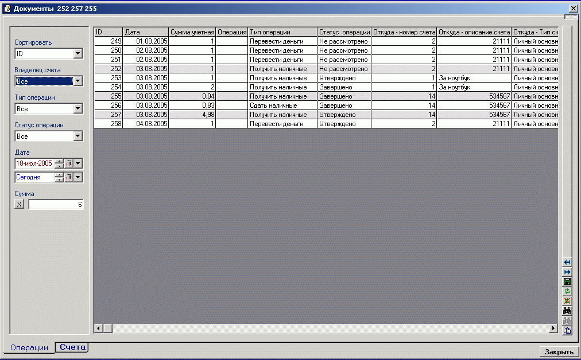Screen dimensions: 581x360
Task: Click the black binoculars search icon
Action: pyautogui.click(x=567, y=311)
